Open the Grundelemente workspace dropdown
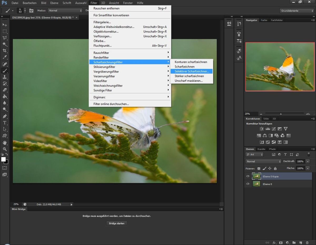Screen dimensions: 316x245 point(297,11)
